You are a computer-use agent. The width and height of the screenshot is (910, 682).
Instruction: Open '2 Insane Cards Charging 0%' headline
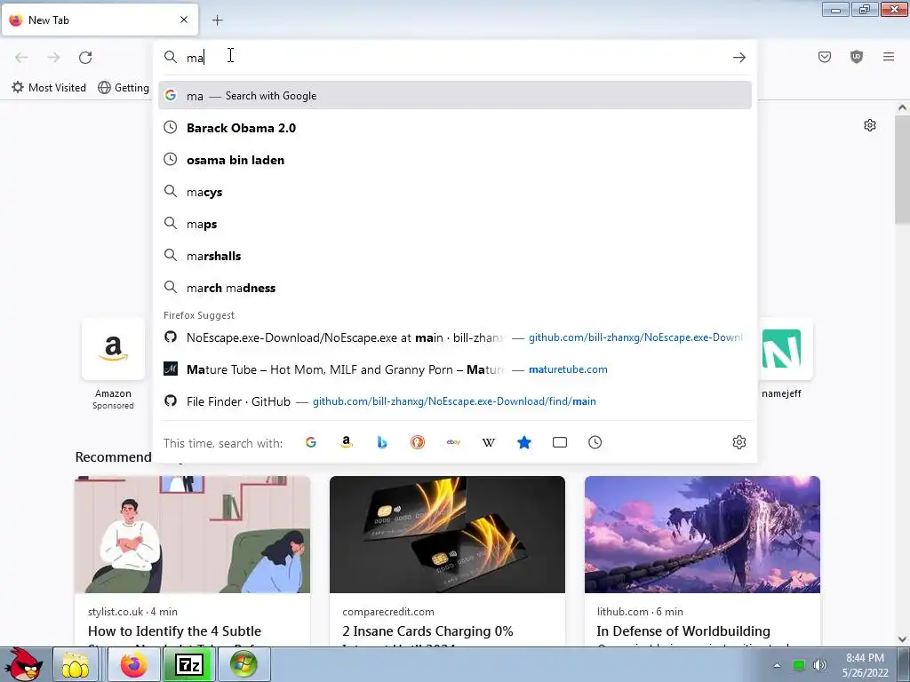[427, 631]
